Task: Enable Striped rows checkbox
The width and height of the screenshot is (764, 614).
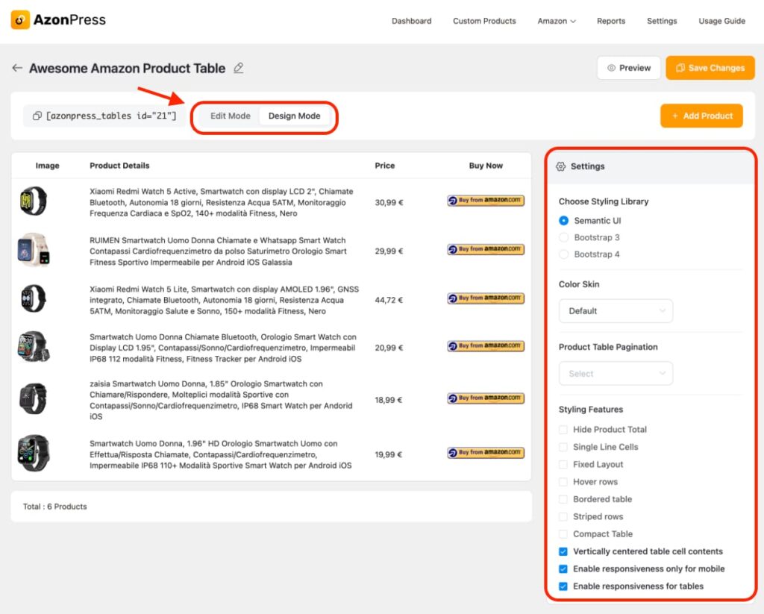Action: pos(563,516)
